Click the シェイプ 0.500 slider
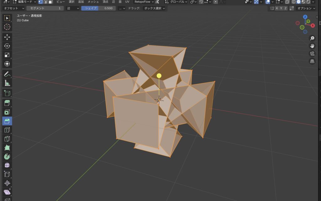The image size is (321, 201). (98, 8)
